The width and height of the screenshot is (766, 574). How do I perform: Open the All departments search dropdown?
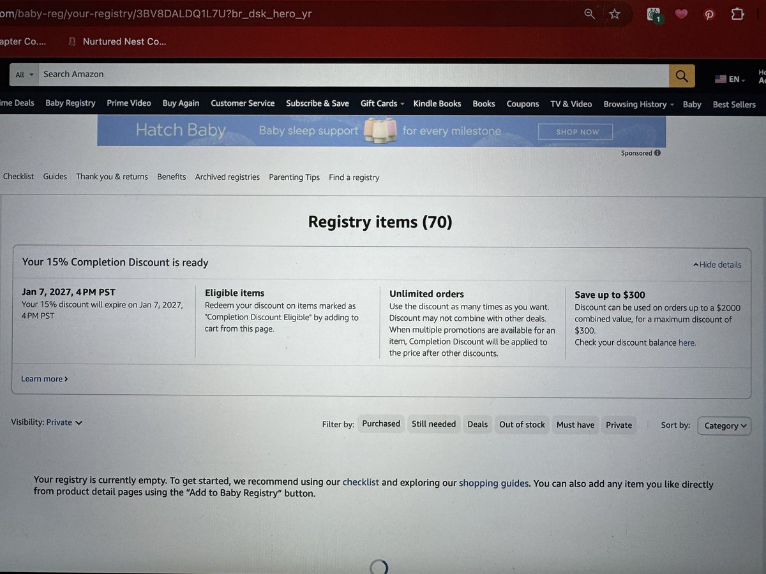(24, 75)
